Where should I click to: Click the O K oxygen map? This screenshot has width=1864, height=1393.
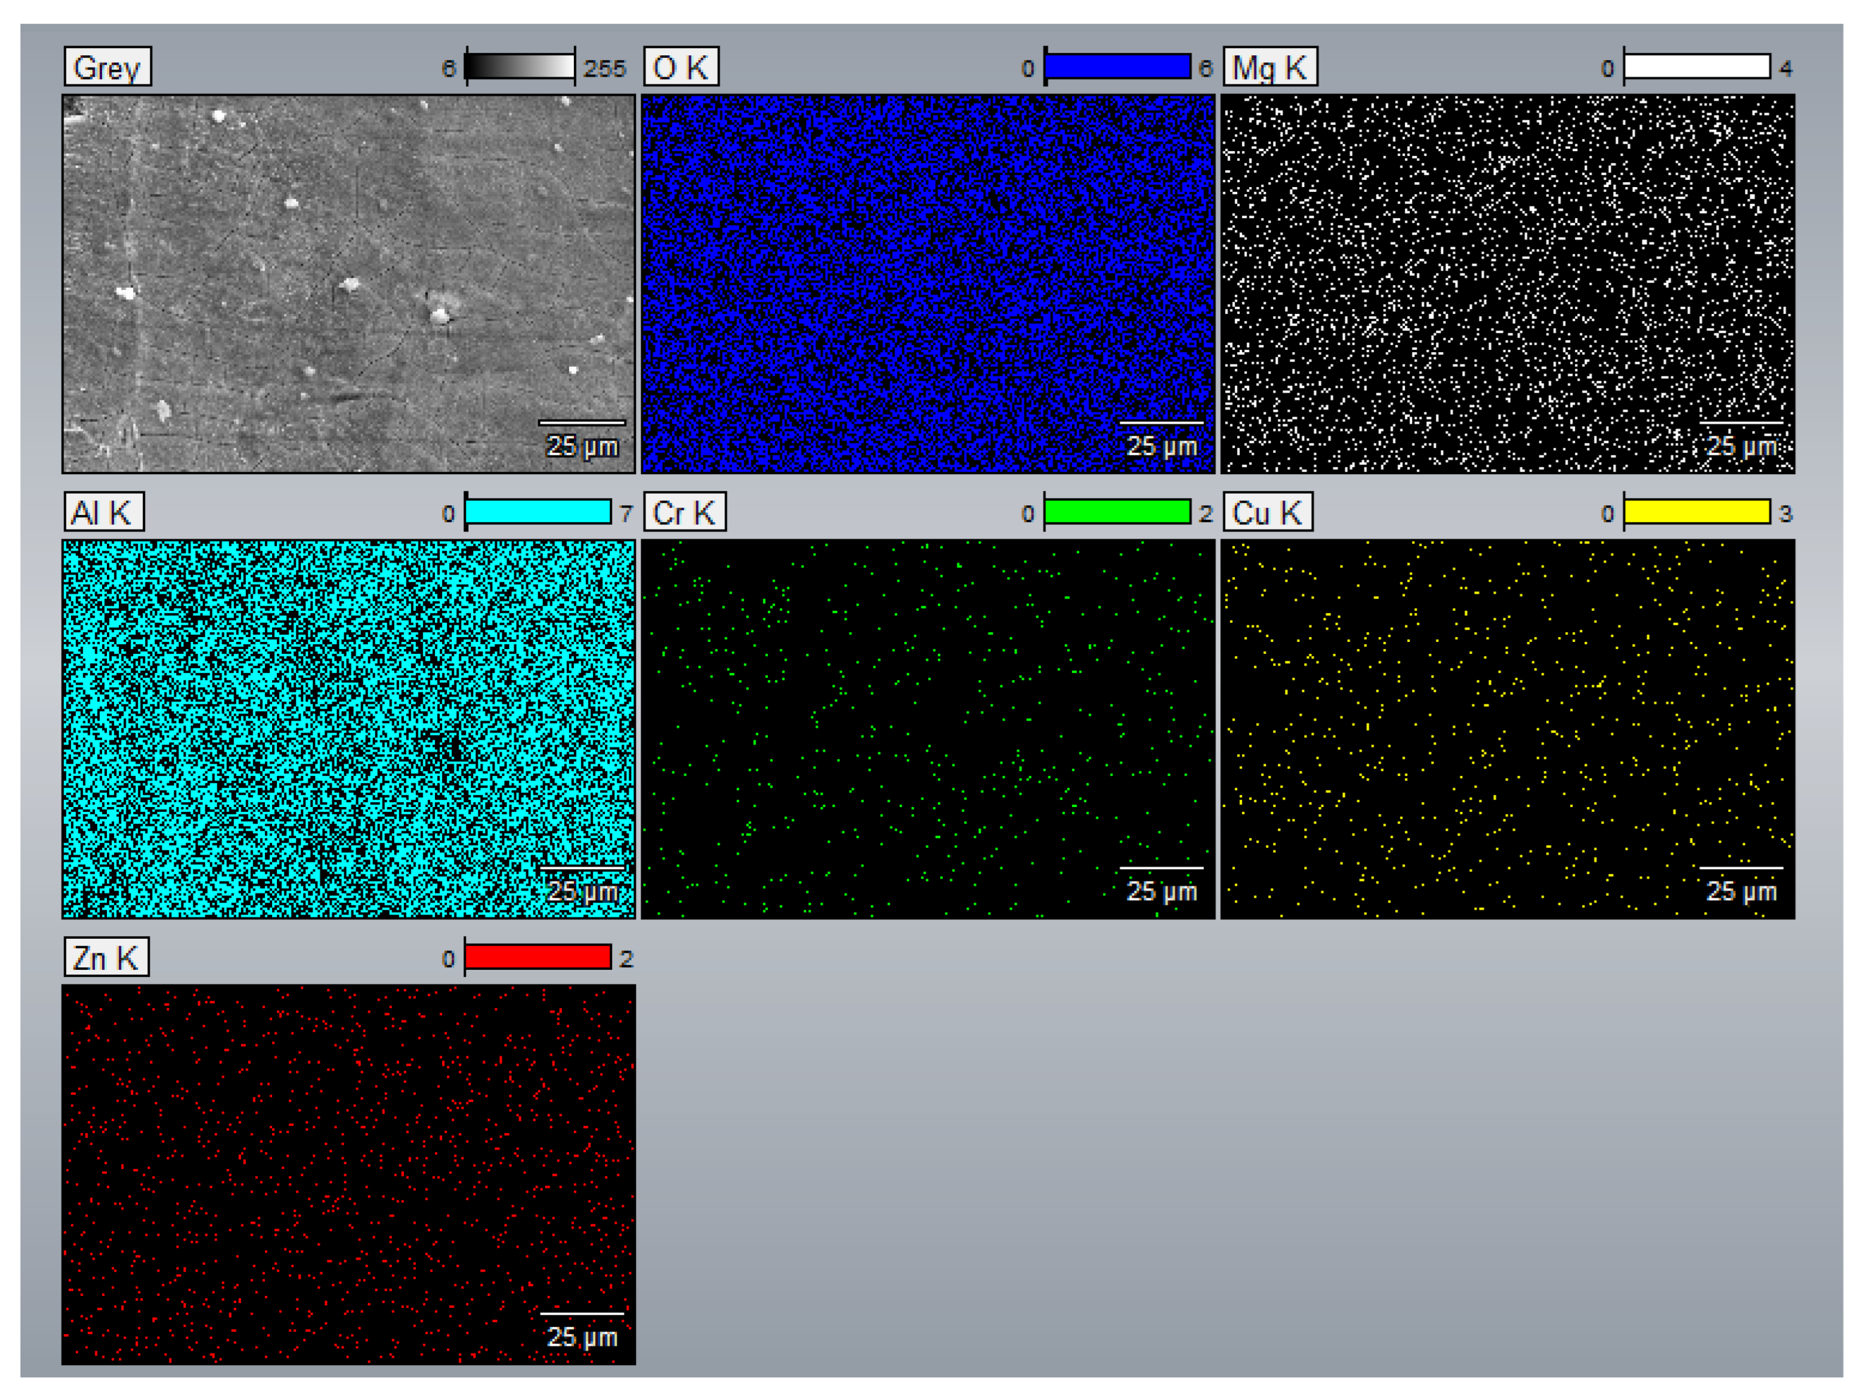pyautogui.click(x=928, y=283)
